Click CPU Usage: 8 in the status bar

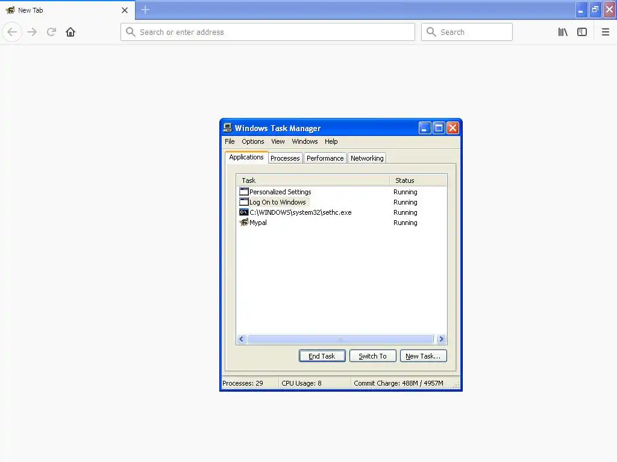point(301,383)
